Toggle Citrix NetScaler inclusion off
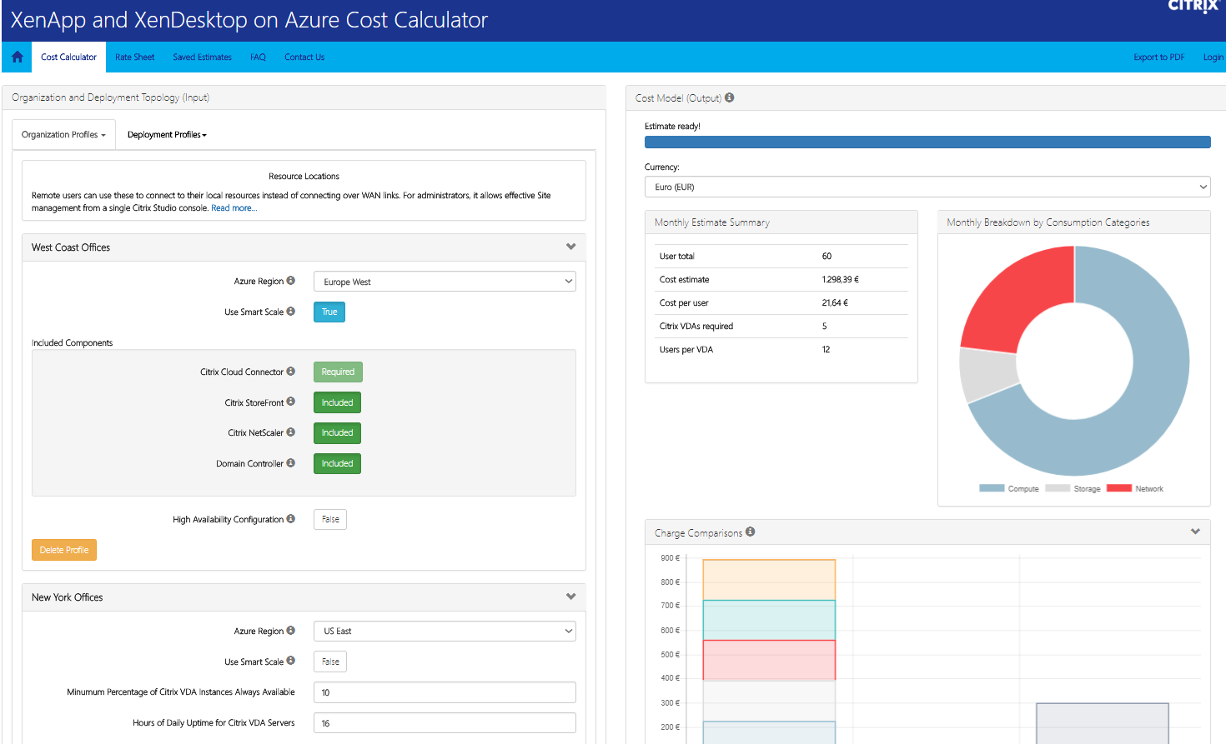This screenshot has height=744, width=1226. click(x=337, y=432)
